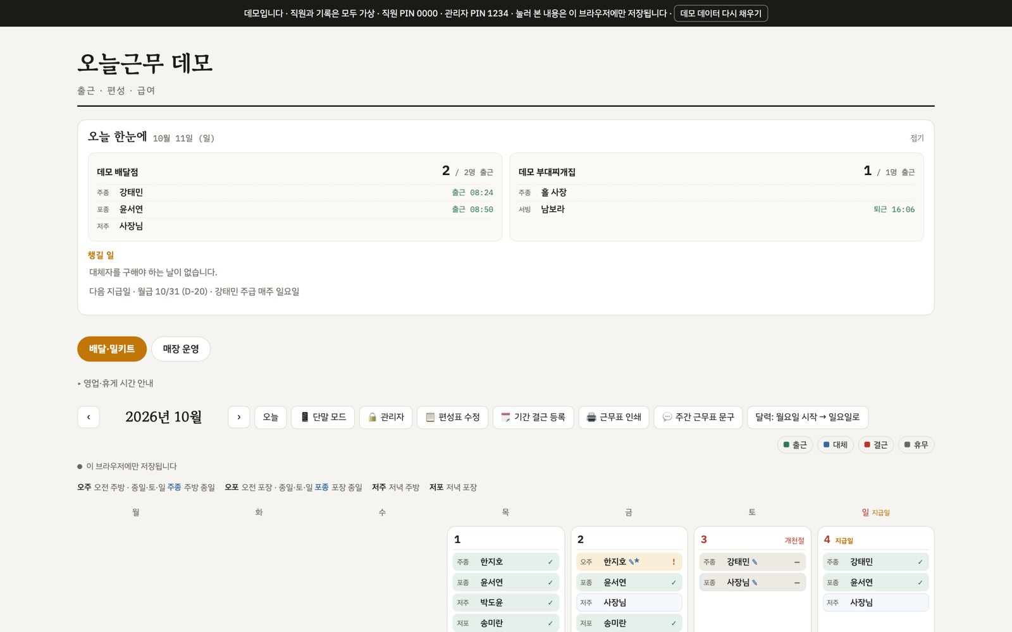This screenshot has width=1012, height=632.
Task: Select 박도윤 shift on day 1
Action: (x=505, y=603)
